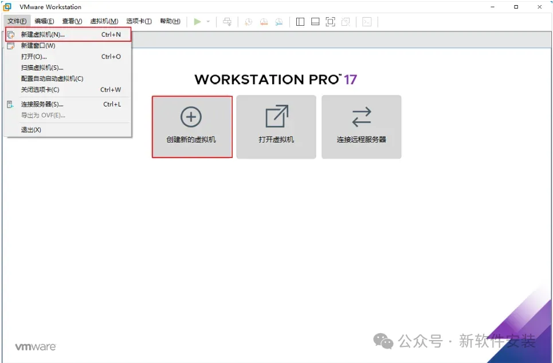Click the Manage Snapshots toolbar icon
This screenshot has height=363, width=553.
(279, 22)
